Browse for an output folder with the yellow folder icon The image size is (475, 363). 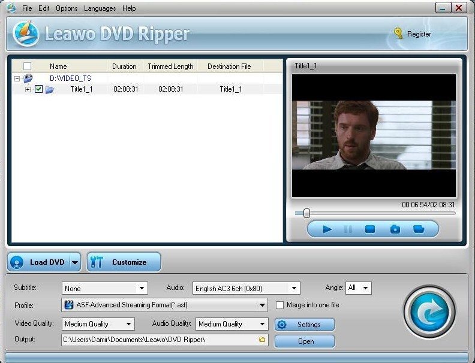coord(262,340)
